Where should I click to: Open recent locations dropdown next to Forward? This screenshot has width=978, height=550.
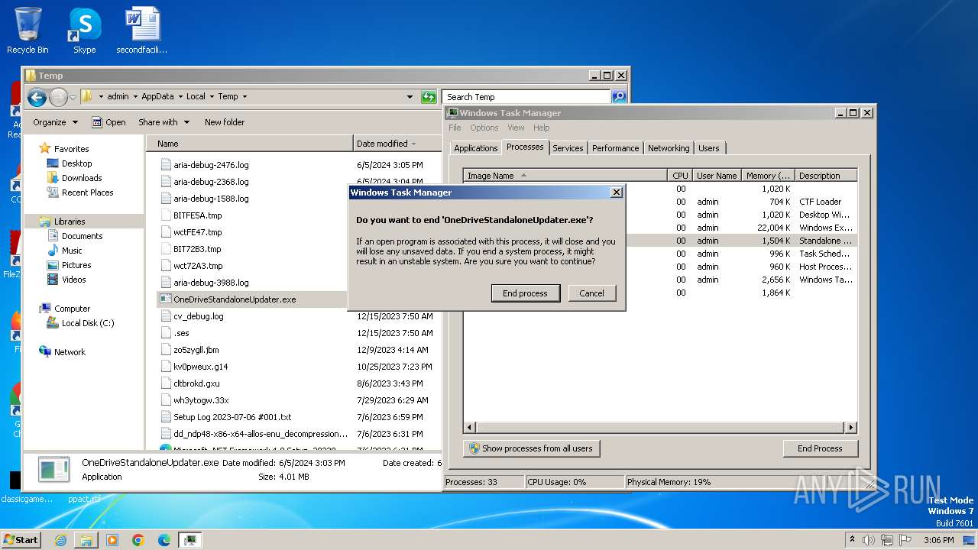[x=73, y=97]
